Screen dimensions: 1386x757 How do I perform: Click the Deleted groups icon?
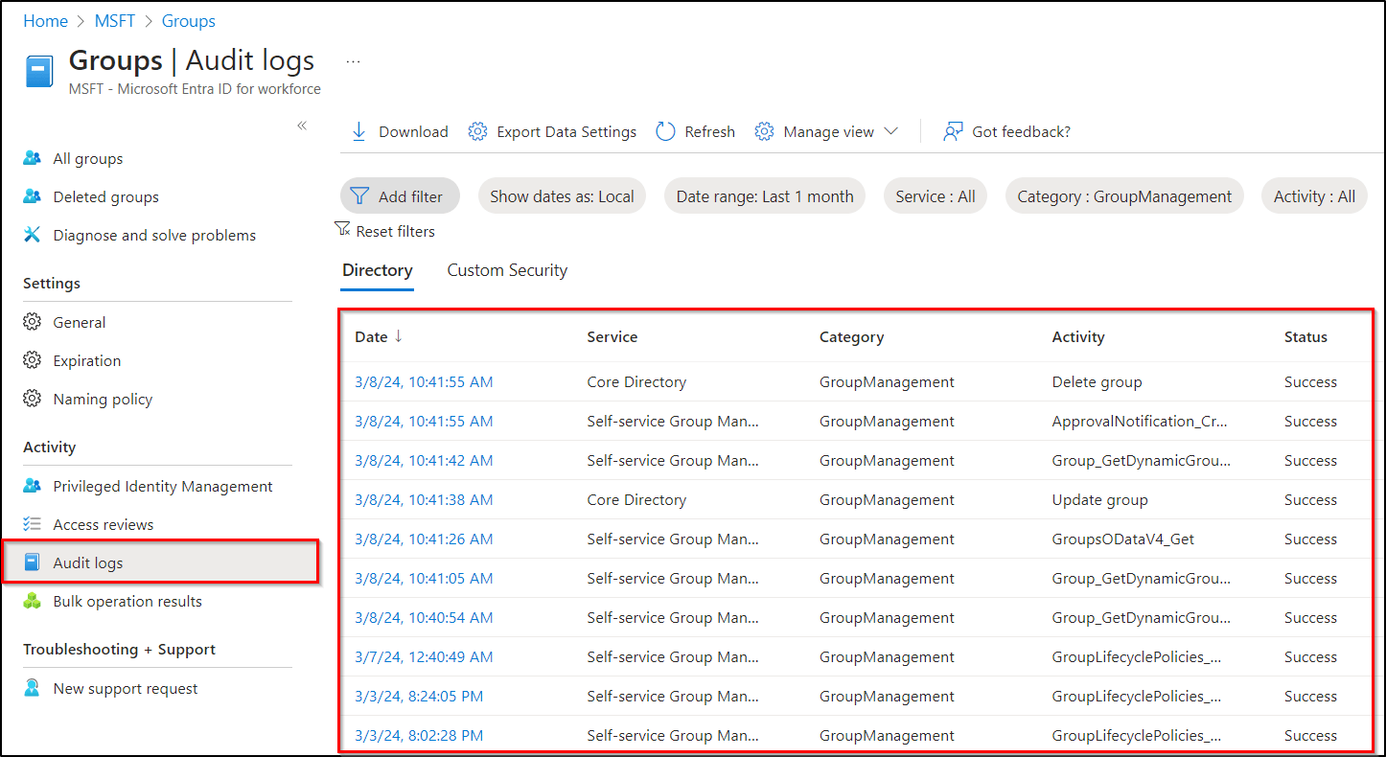tap(33, 196)
